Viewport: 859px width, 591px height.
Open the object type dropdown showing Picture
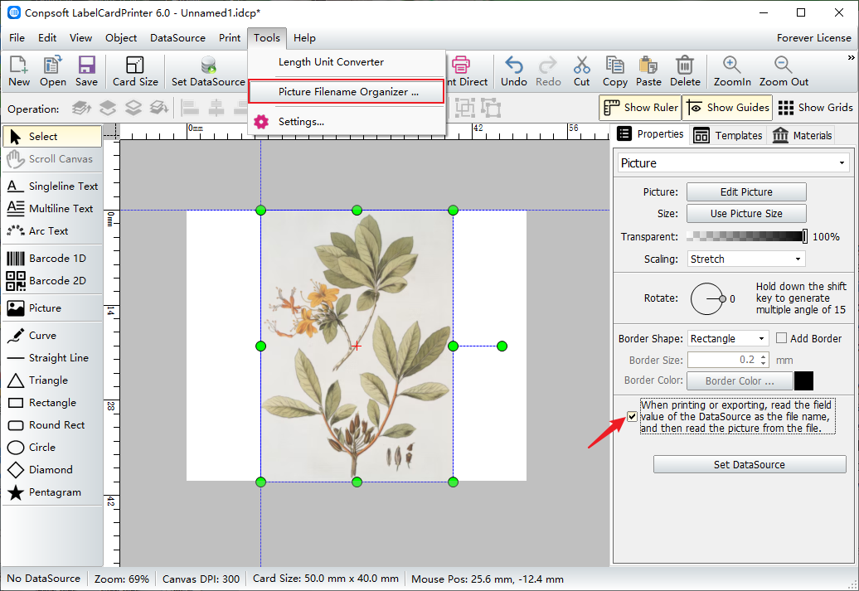point(733,163)
